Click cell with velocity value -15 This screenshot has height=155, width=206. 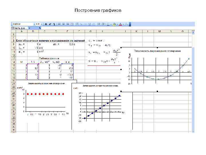(x=56, y=65)
